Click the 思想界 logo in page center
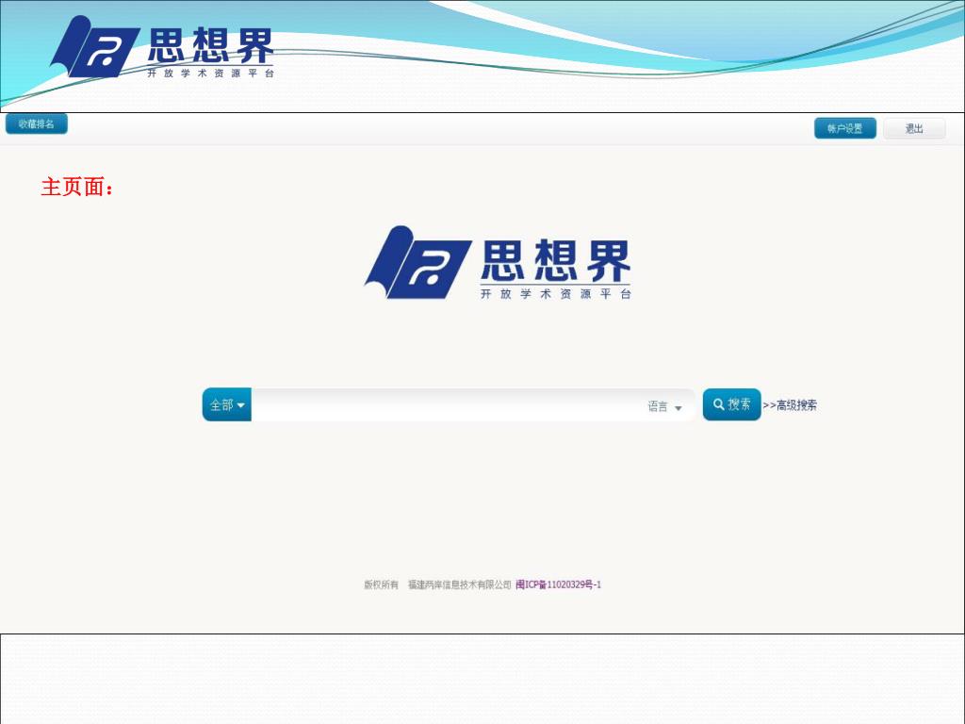Viewport: 965px width, 724px height. click(498, 263)
